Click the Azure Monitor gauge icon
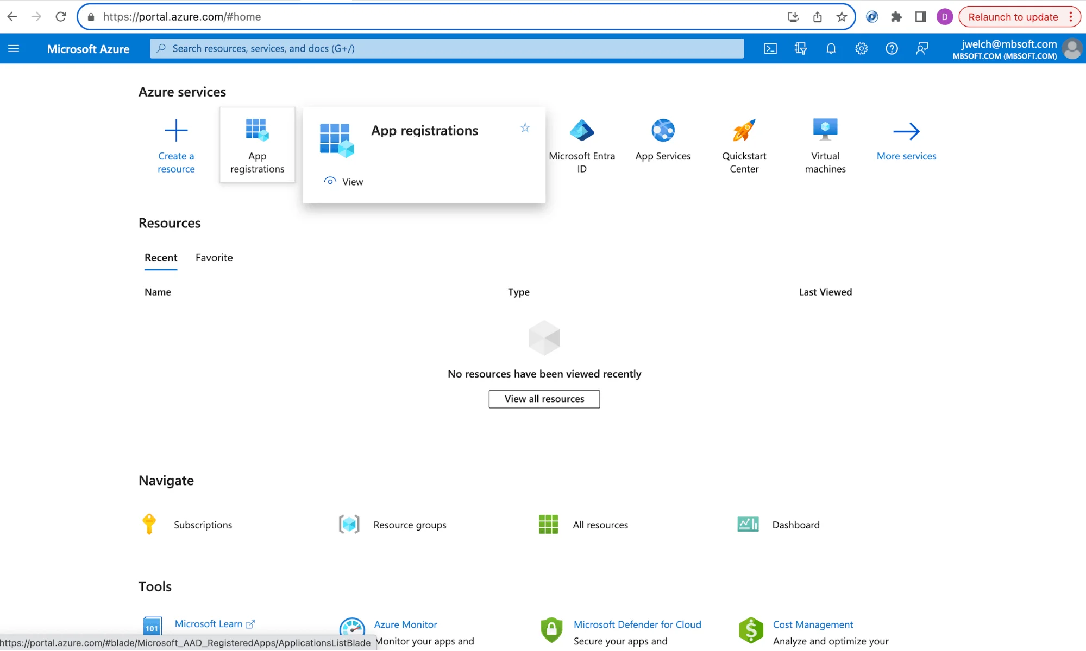 pyautogui.click(x=352, y=628)
